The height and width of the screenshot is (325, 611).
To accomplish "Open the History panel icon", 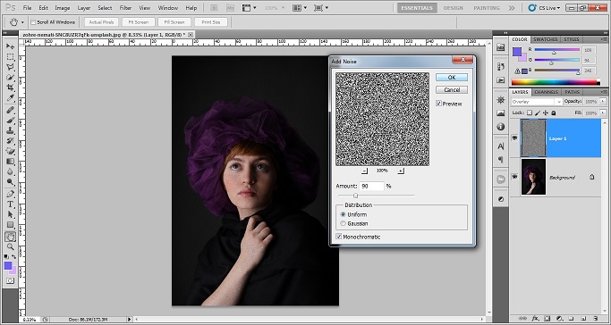I will pyautogui.click(x=501, y=66).
